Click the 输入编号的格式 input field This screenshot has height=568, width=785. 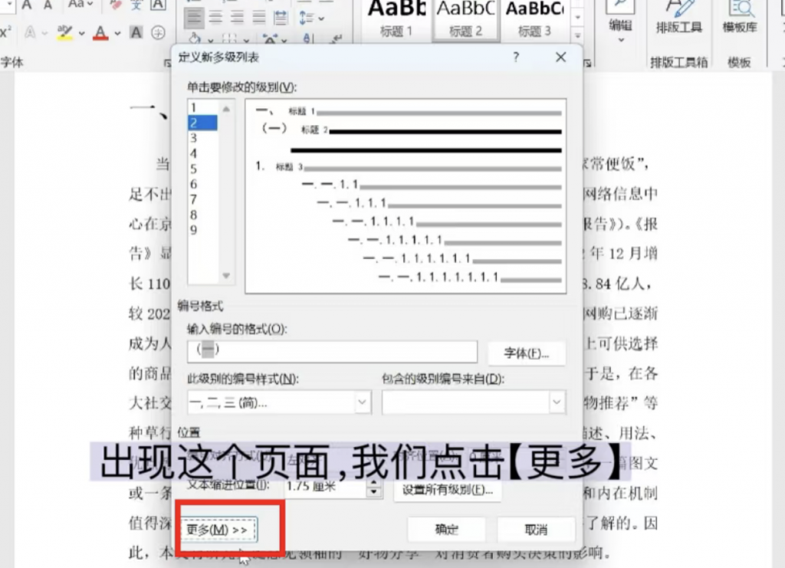[333, 351]
